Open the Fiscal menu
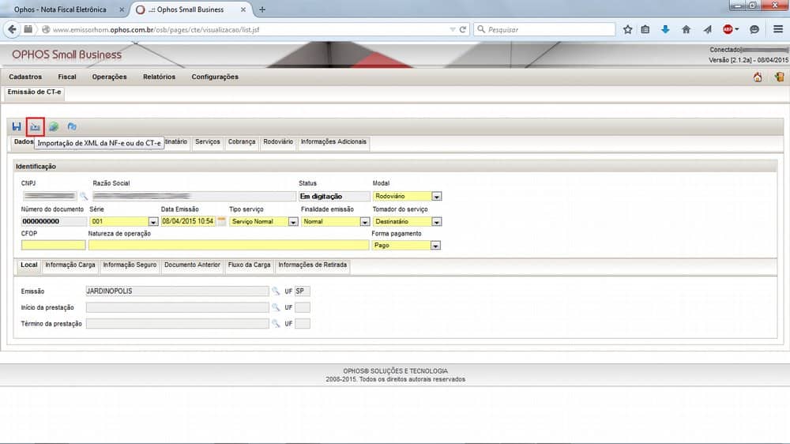This screenshot has width=790, height=444. click(x=67, y=77)
